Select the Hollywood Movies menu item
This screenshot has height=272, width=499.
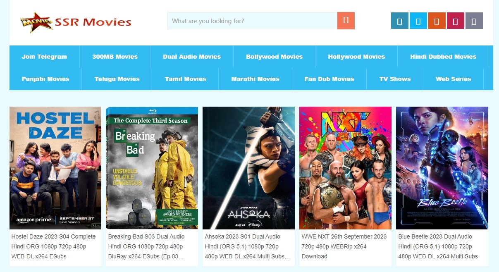click(356, 57)
